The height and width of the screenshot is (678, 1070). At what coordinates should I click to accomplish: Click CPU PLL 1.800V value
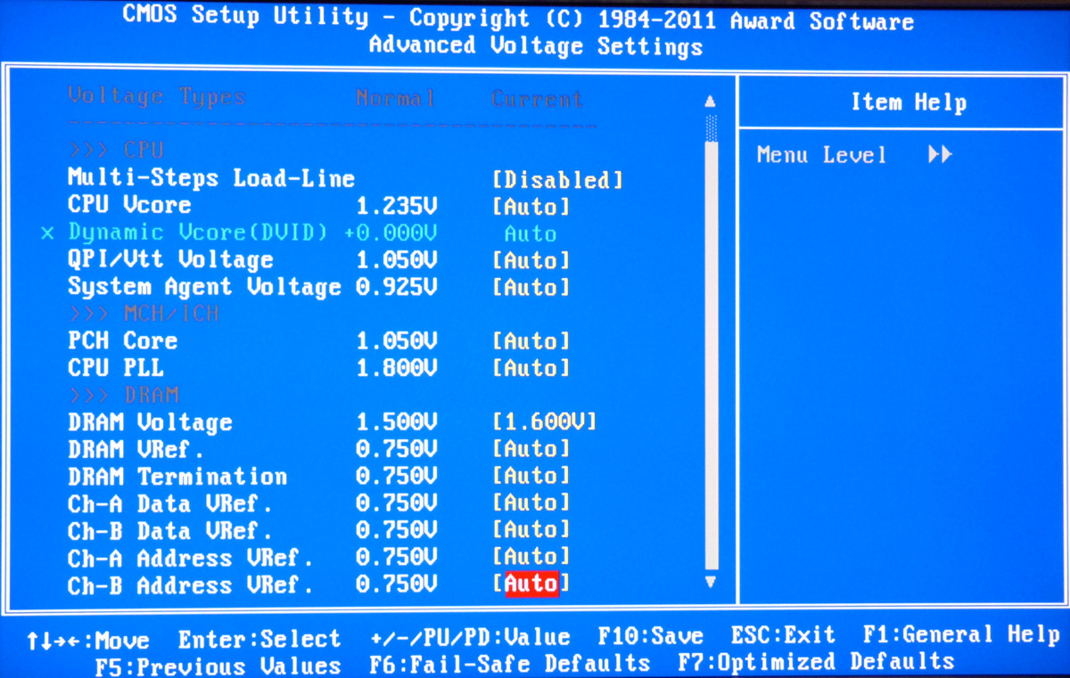pyautogui.click(x=397, y=367)
